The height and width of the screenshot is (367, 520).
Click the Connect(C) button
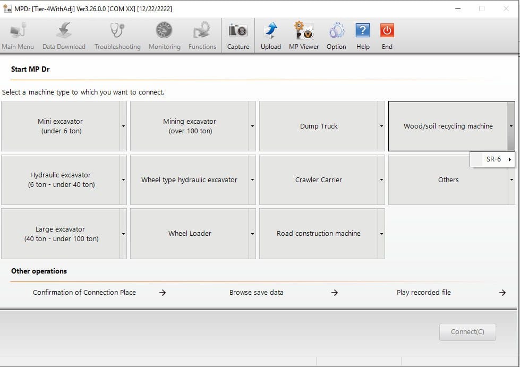(467, 331)
